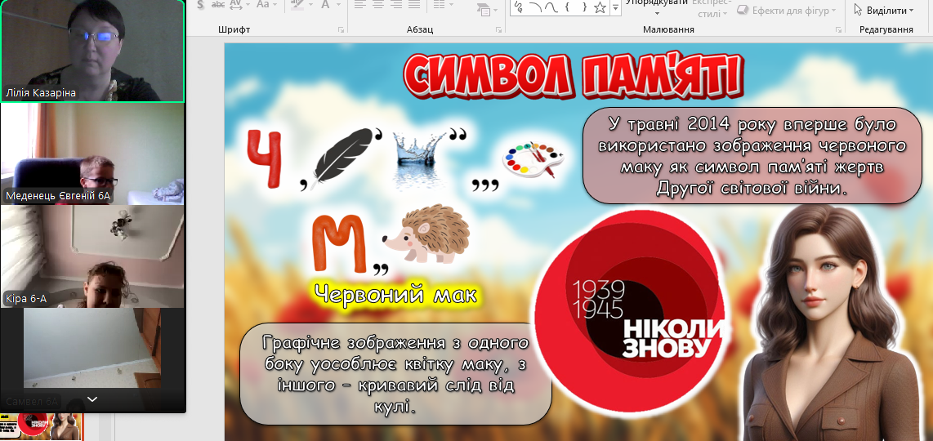Align text left in paragraph group
Screen dimensions: 933x441
point(359,5)
